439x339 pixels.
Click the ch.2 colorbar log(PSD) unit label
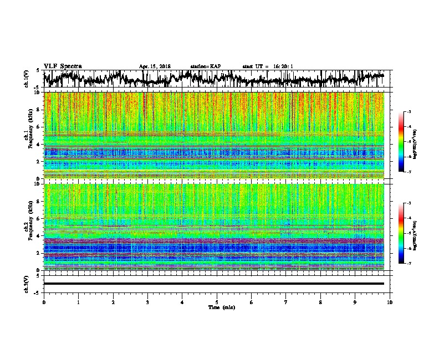coord(415,235)
